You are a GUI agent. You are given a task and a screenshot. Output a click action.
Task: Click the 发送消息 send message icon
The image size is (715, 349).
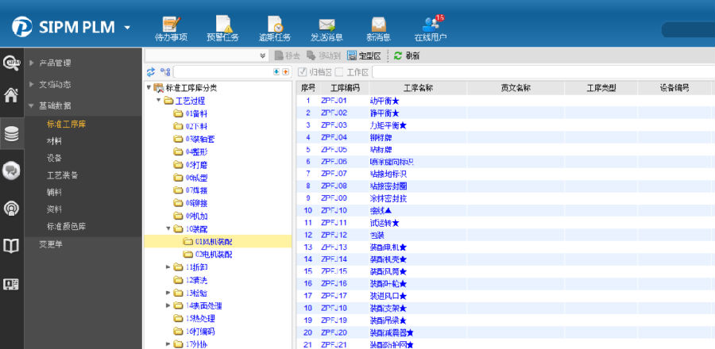327,28
